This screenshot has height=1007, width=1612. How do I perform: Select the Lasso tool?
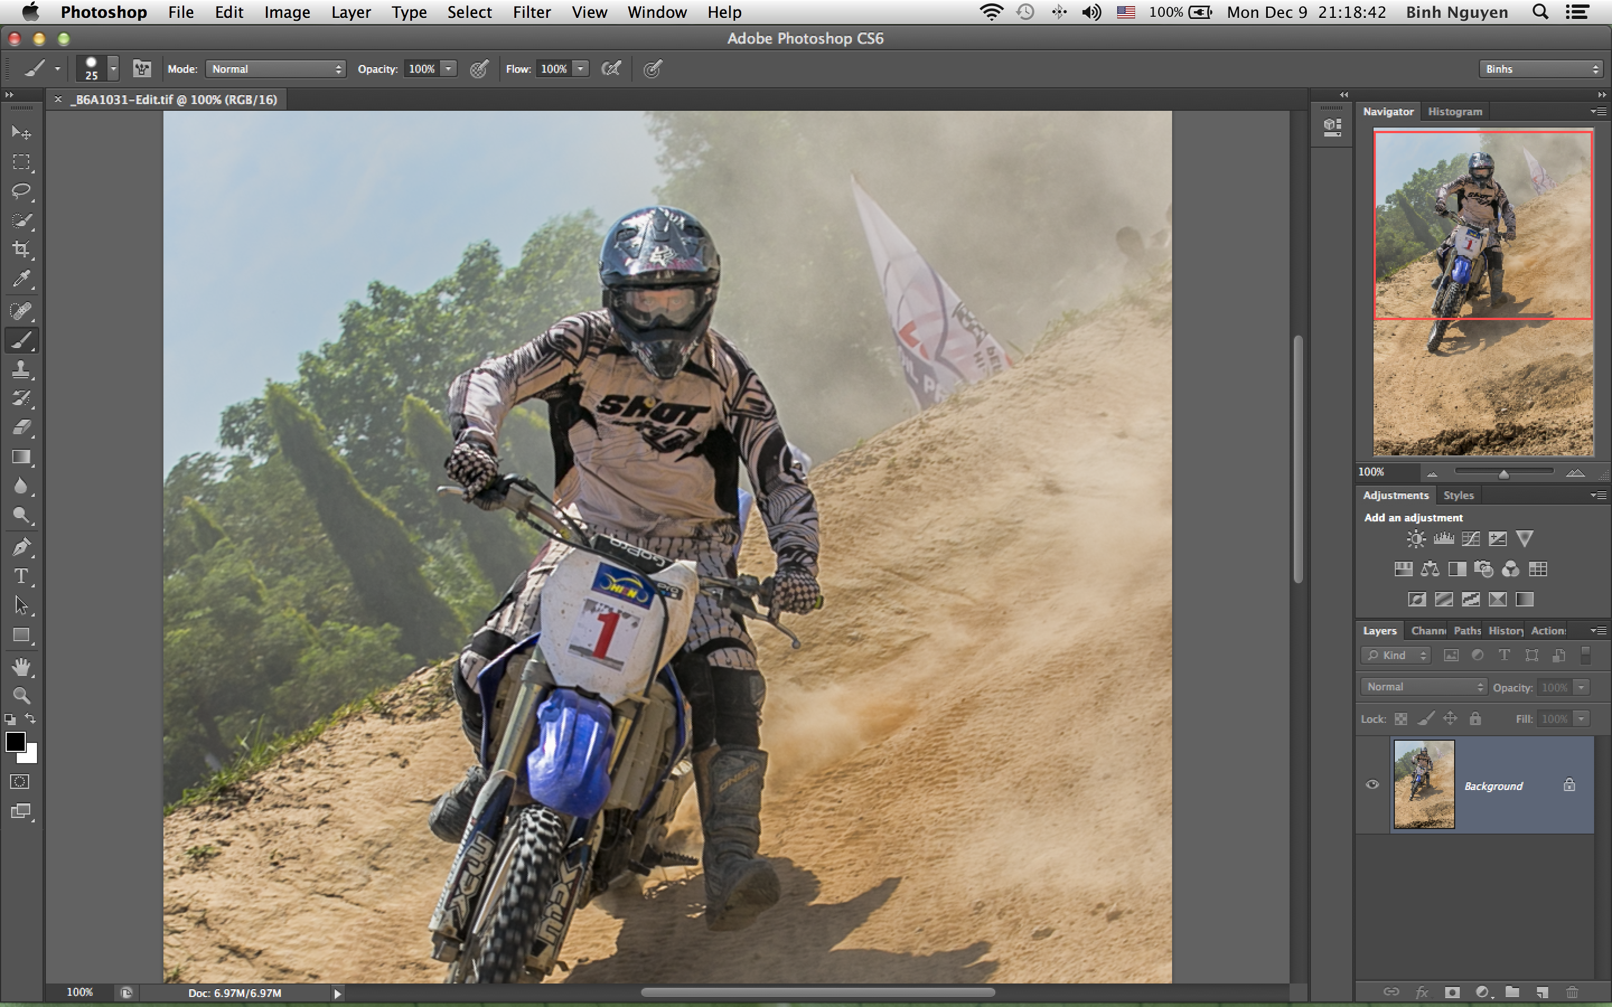click(x=21, y=192)
